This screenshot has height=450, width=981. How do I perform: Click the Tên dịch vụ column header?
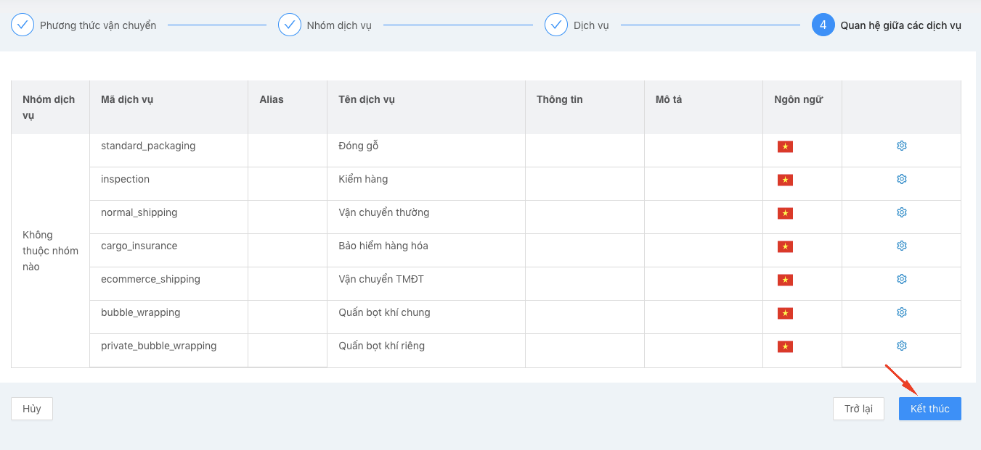pyautogui.click(x=367, y=99)
